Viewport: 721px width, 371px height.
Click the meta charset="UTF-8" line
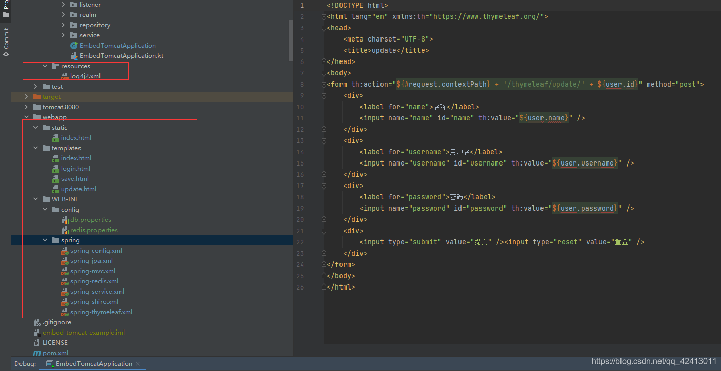coord(388,39)
